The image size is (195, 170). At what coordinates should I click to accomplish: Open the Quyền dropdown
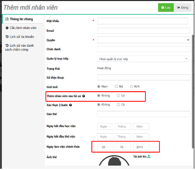[x=144, y=40]
